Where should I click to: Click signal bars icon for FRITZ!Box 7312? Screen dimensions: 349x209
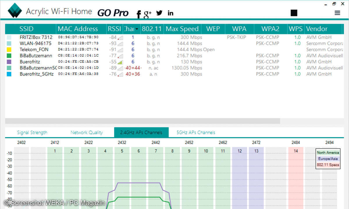click(x=120, y=37)
